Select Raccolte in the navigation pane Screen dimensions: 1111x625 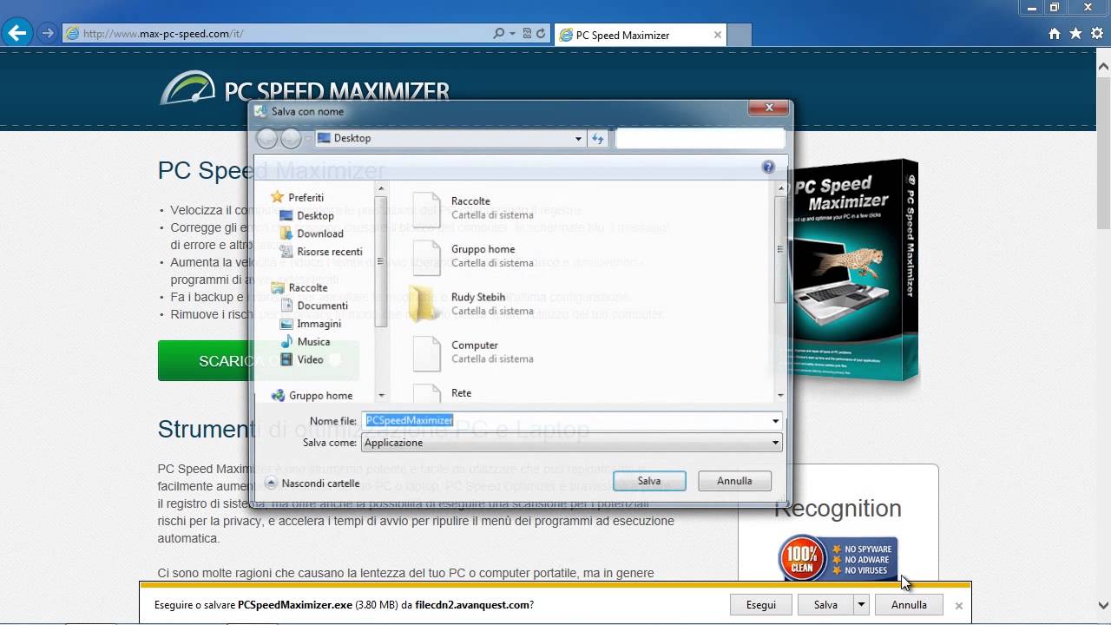[x=299, y=287]
